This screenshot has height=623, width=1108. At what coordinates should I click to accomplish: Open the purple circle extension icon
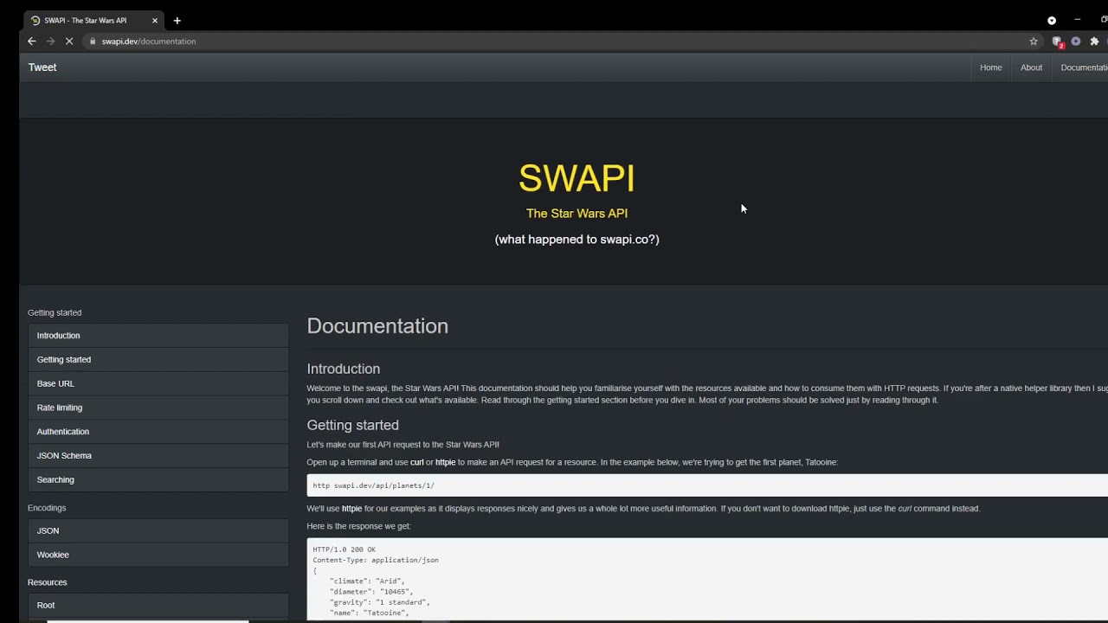[1076, 42]
